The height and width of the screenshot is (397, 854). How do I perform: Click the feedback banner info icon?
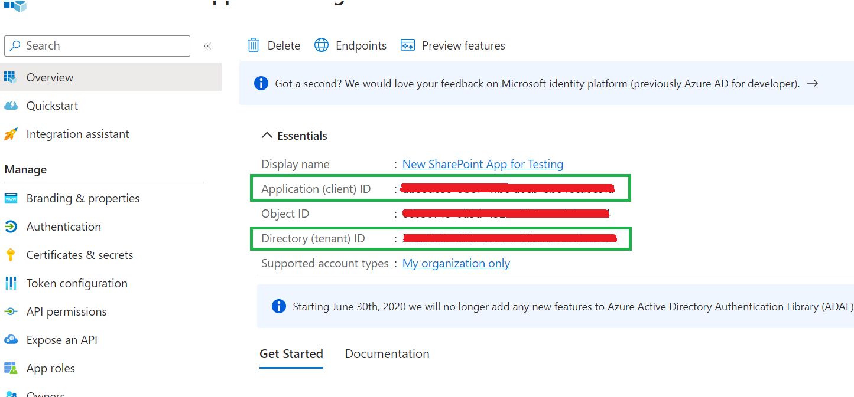point(261,84)
